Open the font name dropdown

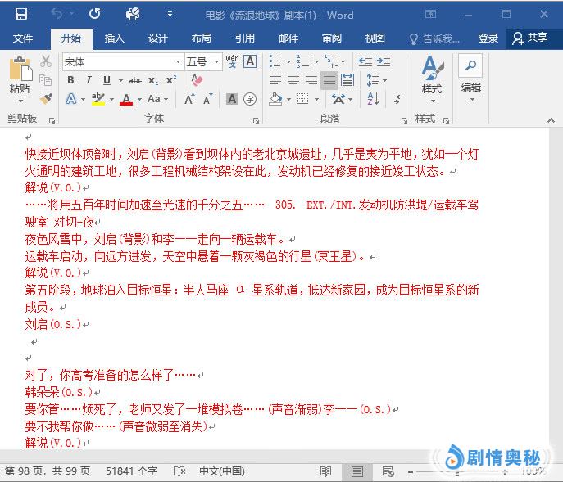pyautogui.click(x=178, y=62)
